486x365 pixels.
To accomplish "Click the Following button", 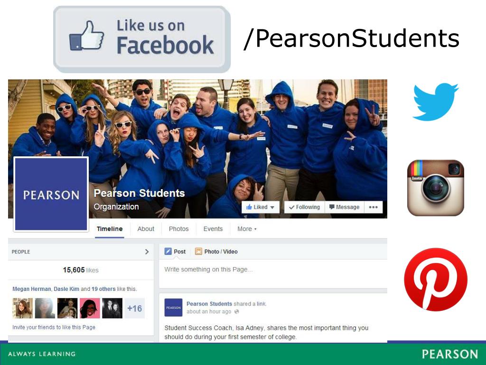I will [x=304, y=207].
